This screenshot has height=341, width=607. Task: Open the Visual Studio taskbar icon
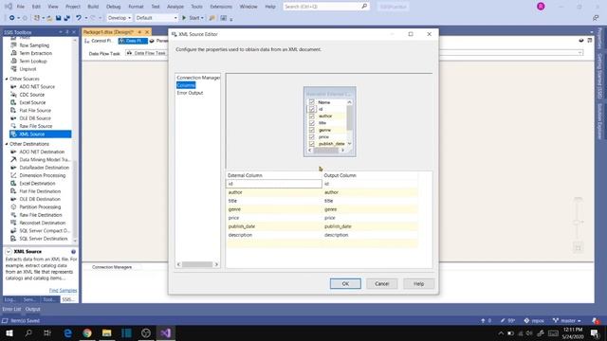pyautogui.click(x=165, y=332)
